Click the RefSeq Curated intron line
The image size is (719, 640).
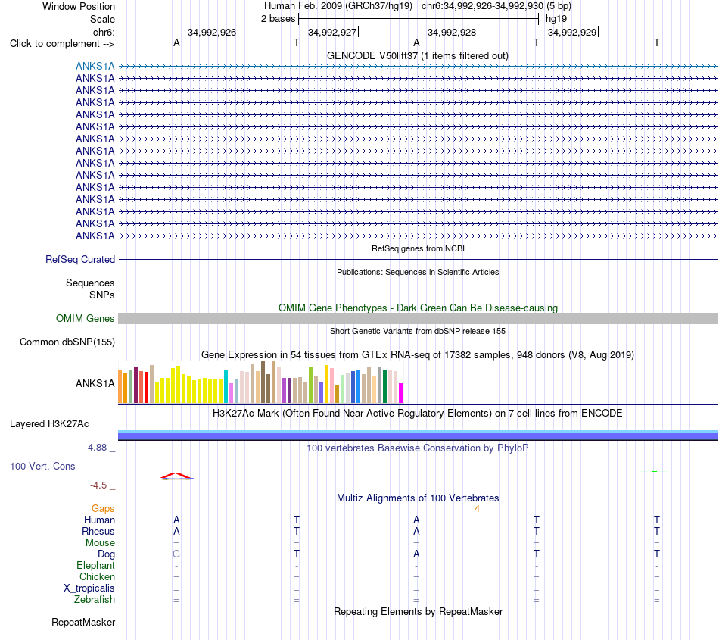pyautogui.click(x=418, y=260)
